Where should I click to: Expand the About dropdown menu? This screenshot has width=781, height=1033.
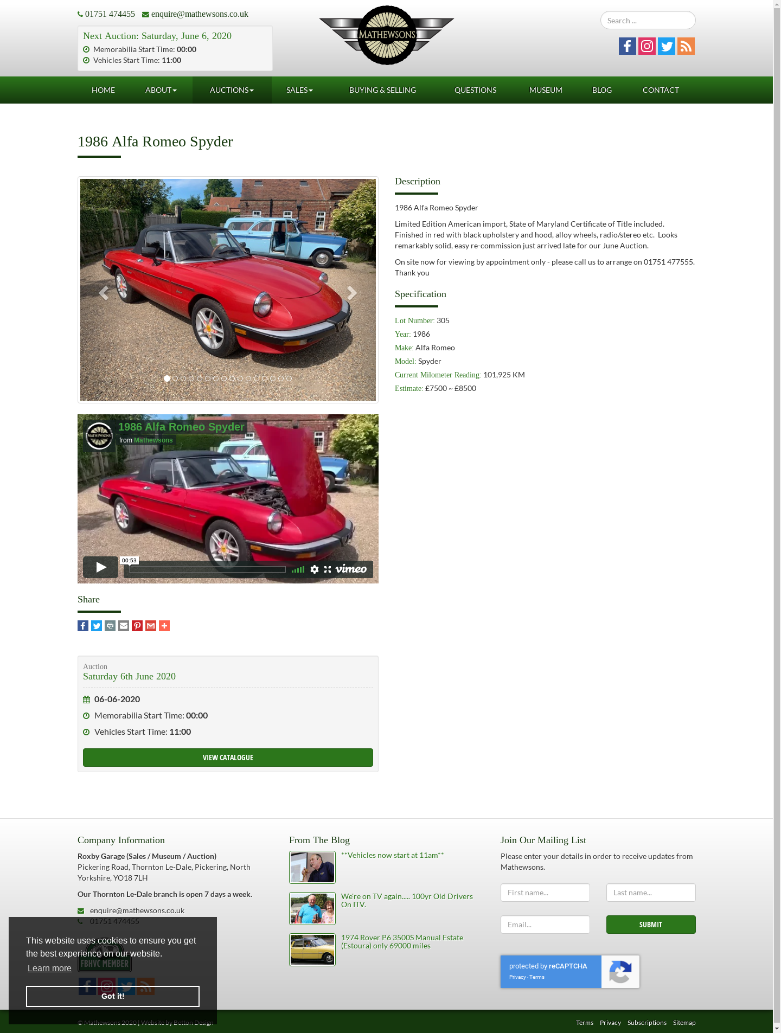click(161, 90)
